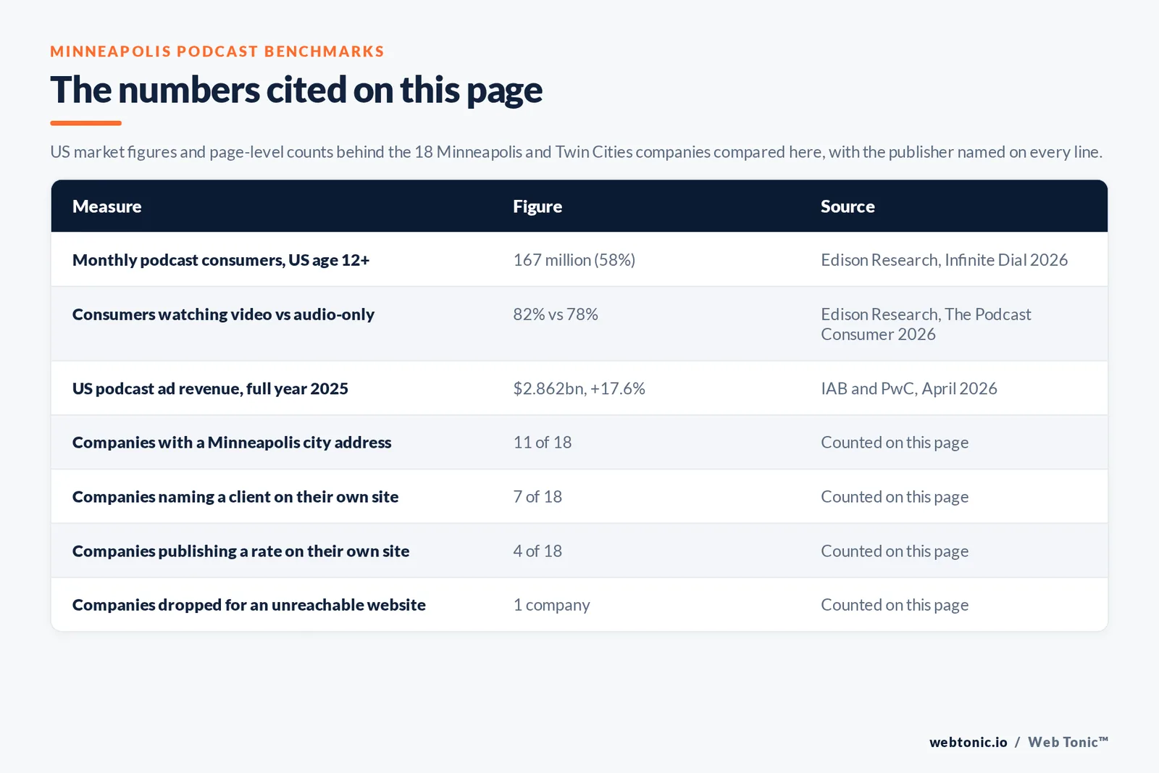Open The Podcast Consumer 2026 source text
Viewport: 1159px width, 773px height.
pyautogui.click(x=926, y=324)
